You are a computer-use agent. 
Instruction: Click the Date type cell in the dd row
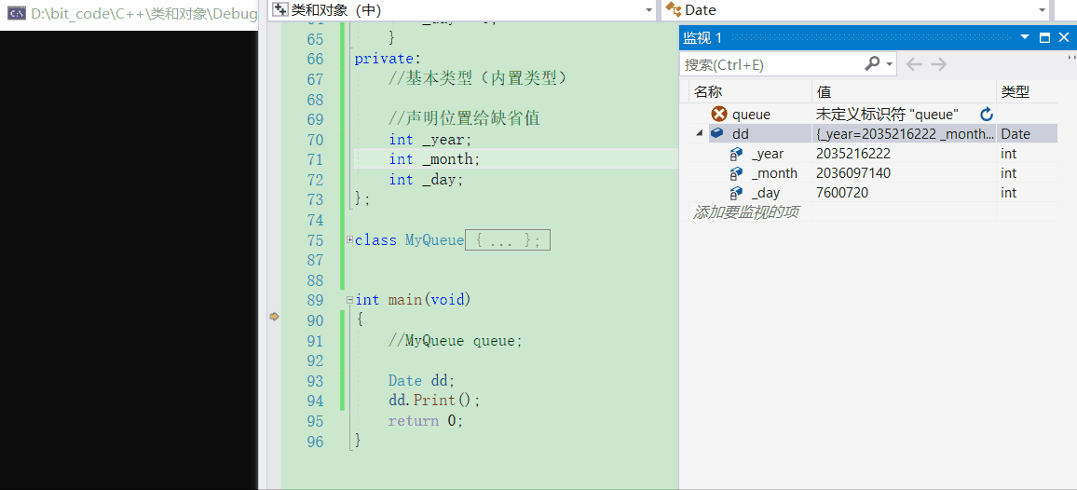click(x=1016, y=134)
